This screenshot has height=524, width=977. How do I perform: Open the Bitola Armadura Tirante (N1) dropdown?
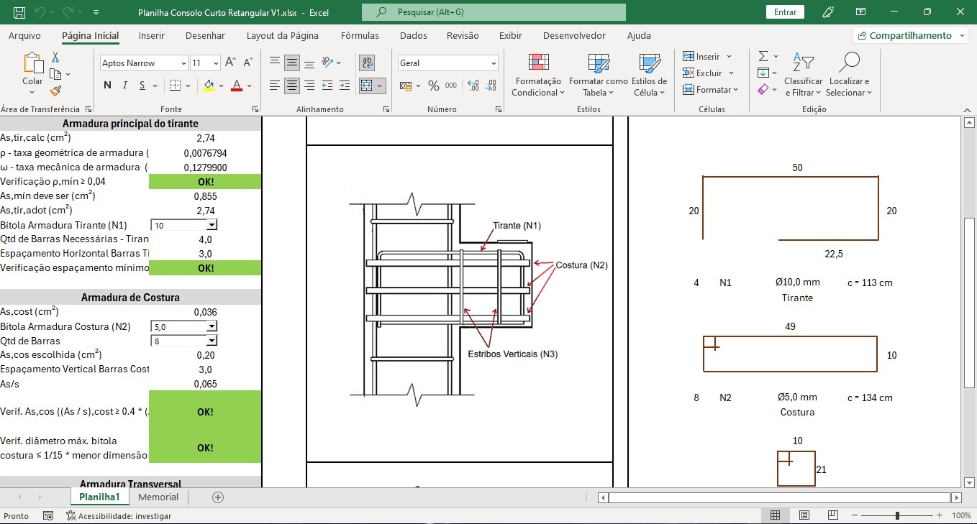pos(212,225)
